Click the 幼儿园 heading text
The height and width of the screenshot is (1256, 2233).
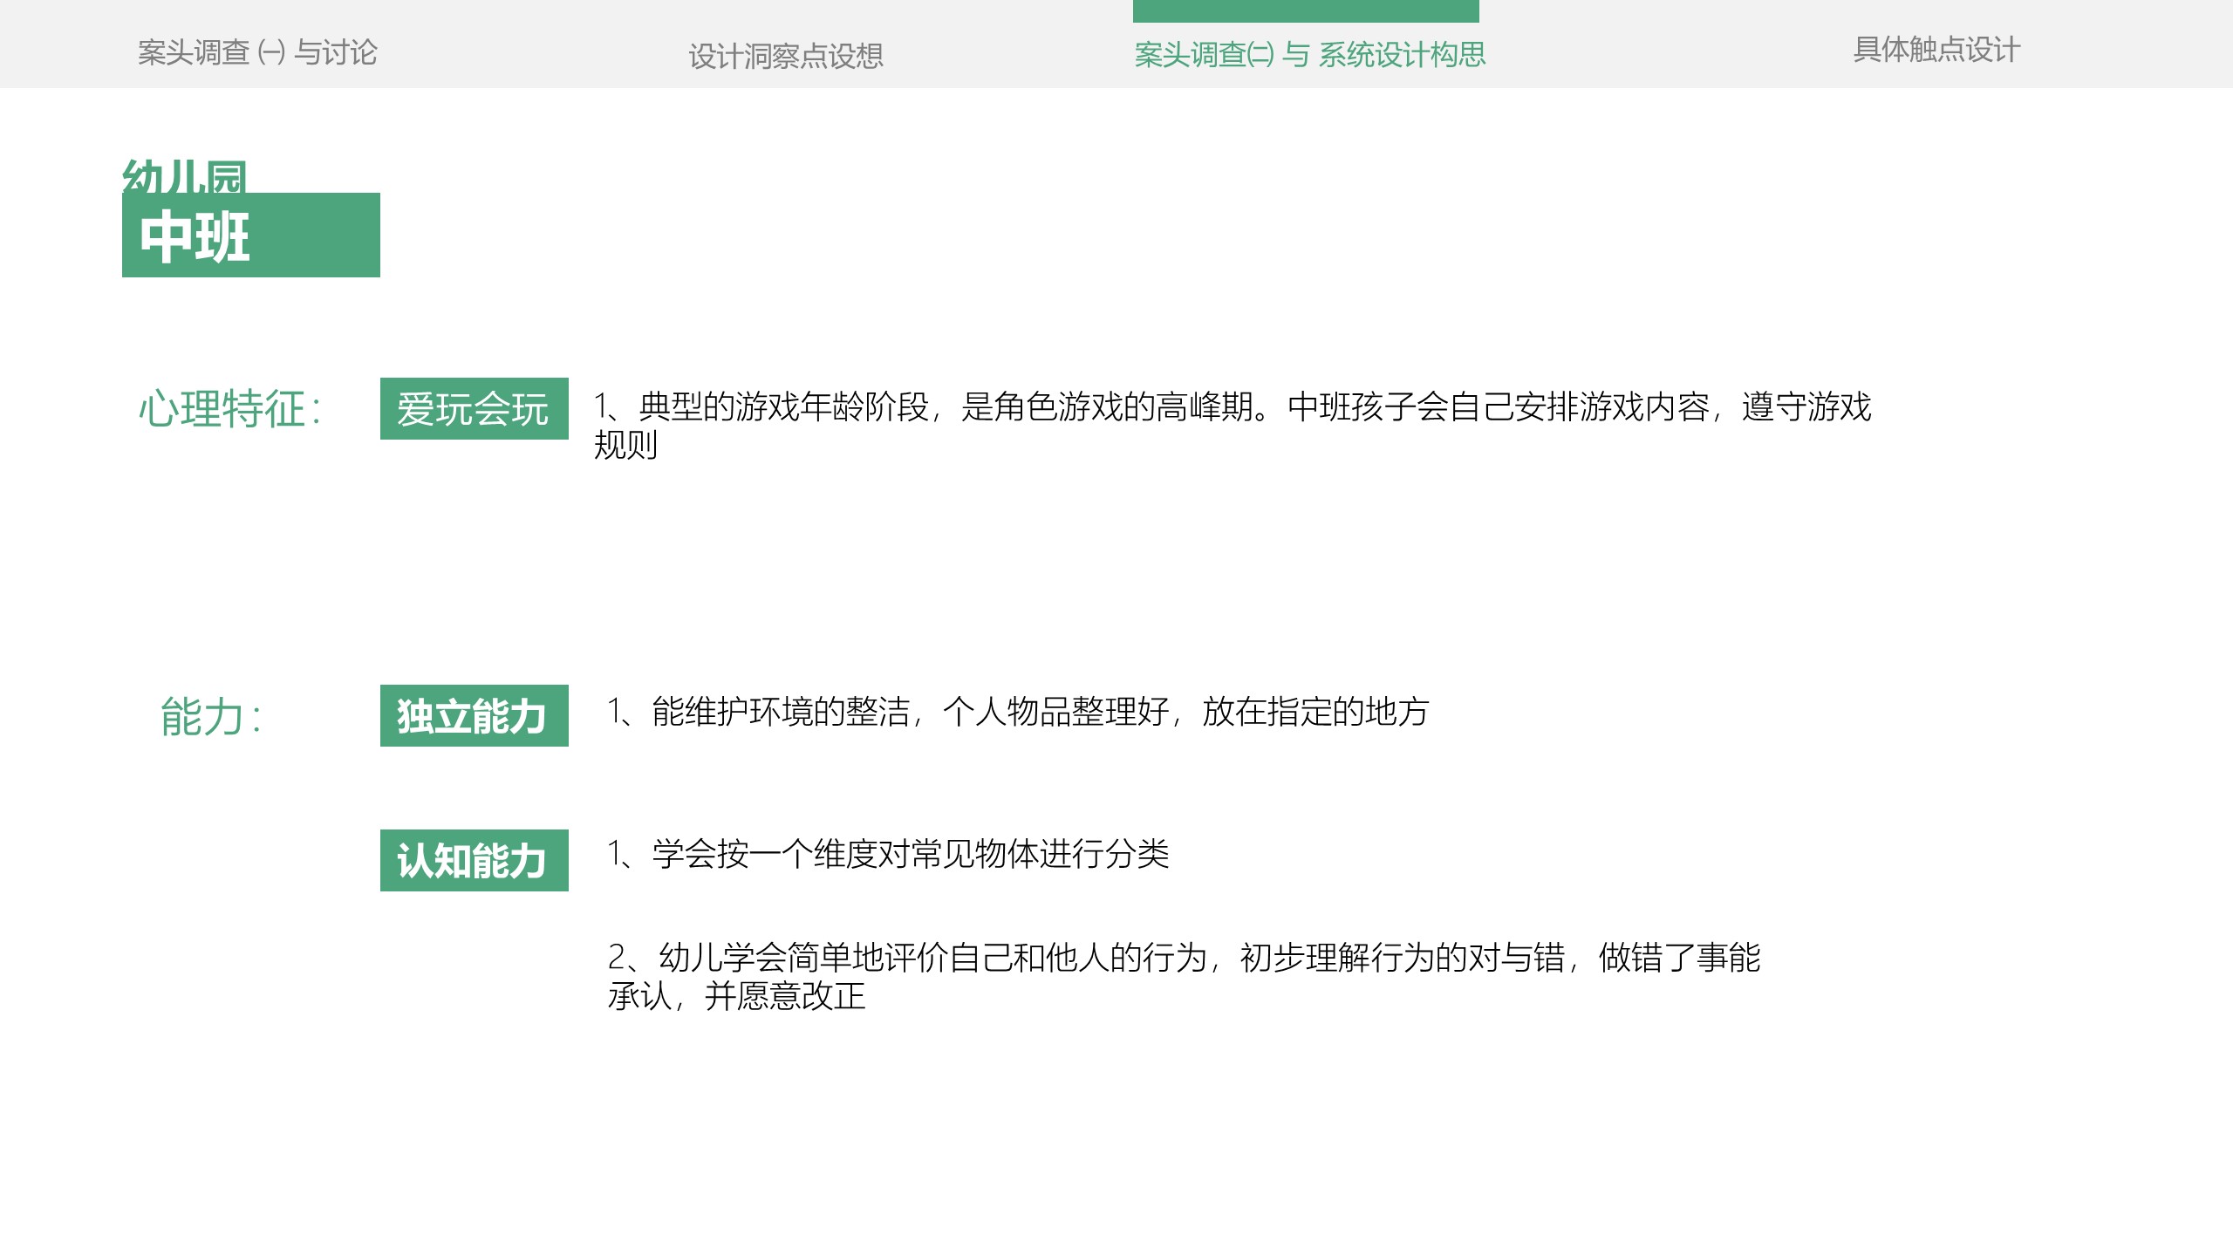click(184, 176)
